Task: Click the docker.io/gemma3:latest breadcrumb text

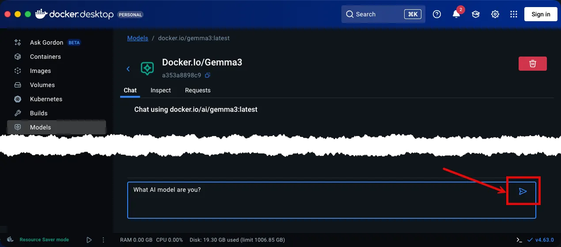Action: coord(194,38)
